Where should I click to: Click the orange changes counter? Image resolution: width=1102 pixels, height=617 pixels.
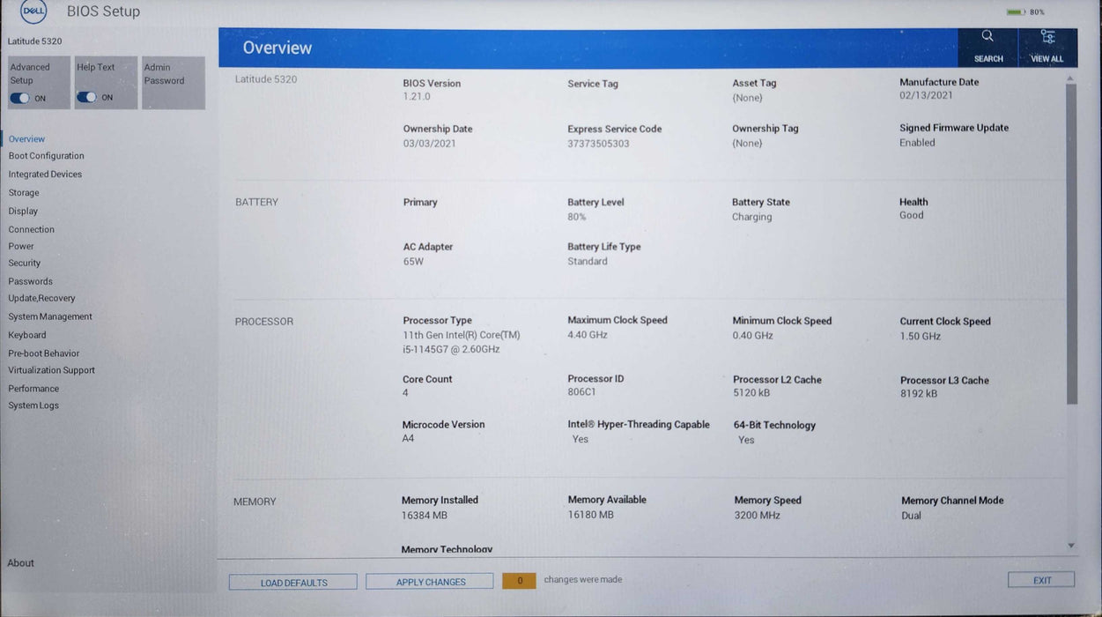coord(520,581)
